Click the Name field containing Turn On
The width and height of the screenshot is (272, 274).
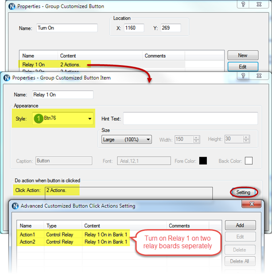pos(67,28)
